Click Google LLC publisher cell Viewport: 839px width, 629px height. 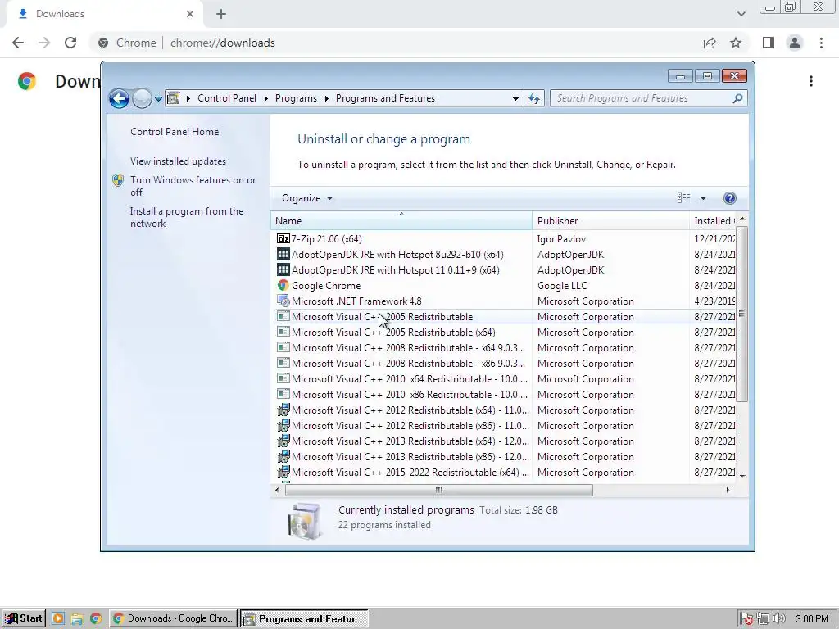coord(562,286)
